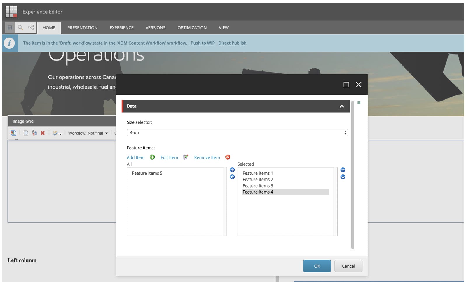Confirm with the OK button
The image size is (466, 282).
317,266
